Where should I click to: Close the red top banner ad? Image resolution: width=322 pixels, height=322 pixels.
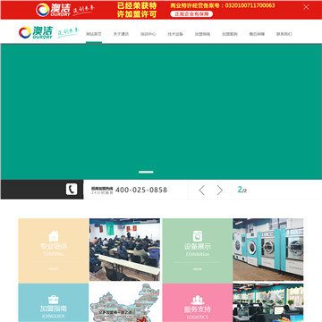click(306, 7)
